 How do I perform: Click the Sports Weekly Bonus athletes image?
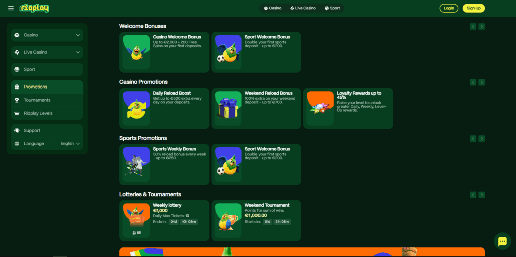(x=136, y=164)
